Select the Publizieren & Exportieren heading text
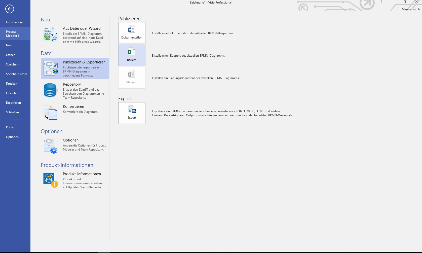Viewport: 422px width, 253px height. click(84, 62)
